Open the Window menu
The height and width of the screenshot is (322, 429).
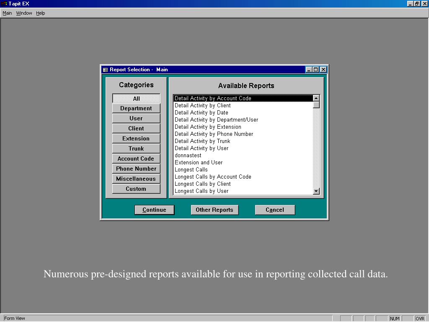coord(24,13)
